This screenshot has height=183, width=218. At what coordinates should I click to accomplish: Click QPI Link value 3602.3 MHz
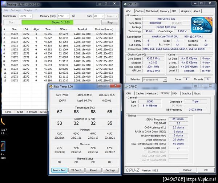[x=153, y=71]
